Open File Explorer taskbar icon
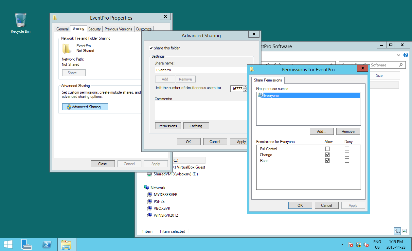 click(66, 244)
